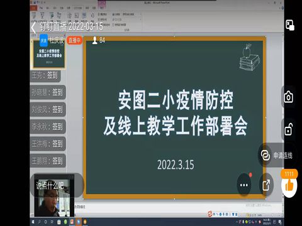View the audience list showing 84 viewers
Screen dimensions: 302x226
click(99, 40)
